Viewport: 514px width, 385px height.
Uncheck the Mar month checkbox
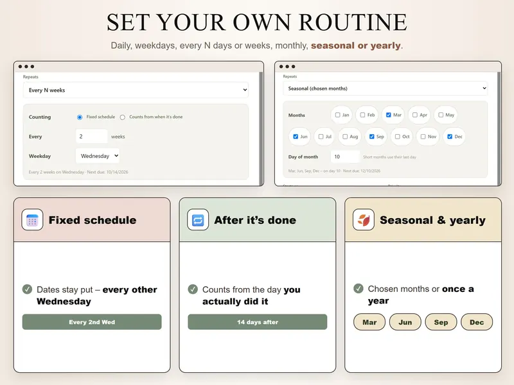pyautogui.click(x=389, y=115)
